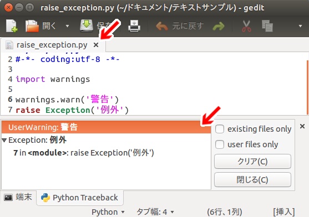This screenshot has width=309, height=217.
Task: Select the raise_exception.py tab
Action: (53, 45)
